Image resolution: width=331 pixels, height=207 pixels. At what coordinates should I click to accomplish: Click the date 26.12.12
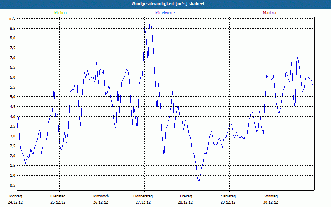pos(101,202)
